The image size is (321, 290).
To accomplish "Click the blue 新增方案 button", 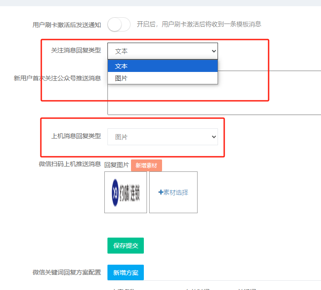I will 126,272.
